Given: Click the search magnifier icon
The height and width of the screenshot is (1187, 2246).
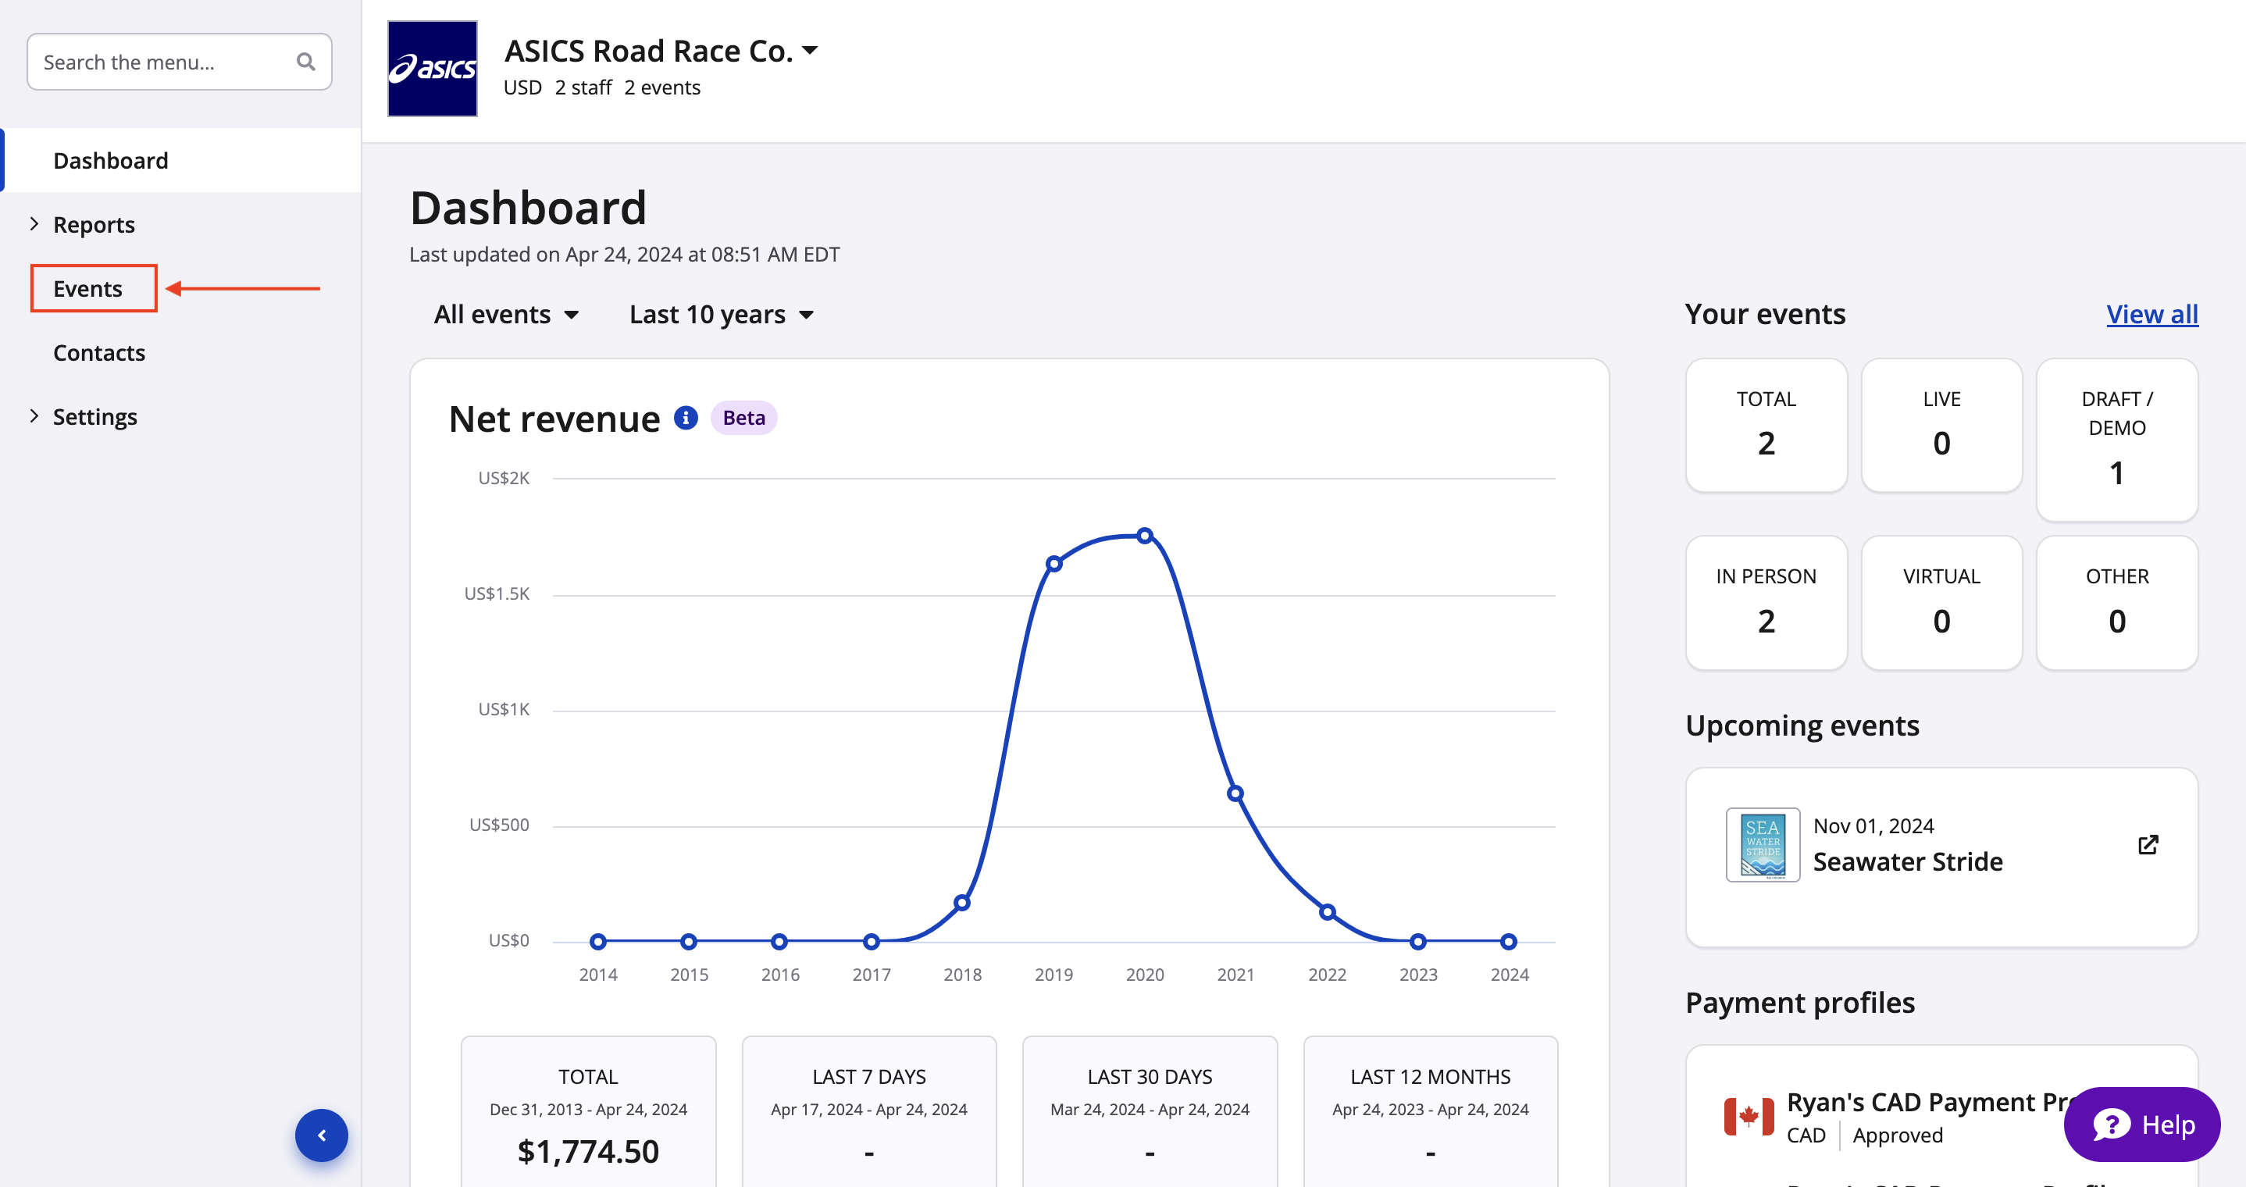Looking at the screenshot, I should pyautogui.click(x=305, y=62).
